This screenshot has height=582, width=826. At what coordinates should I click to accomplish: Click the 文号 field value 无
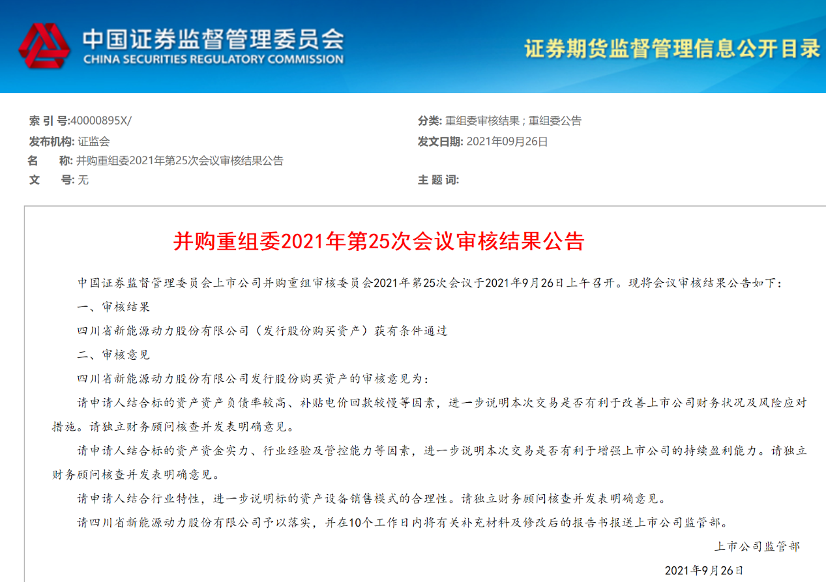[83, 180]
